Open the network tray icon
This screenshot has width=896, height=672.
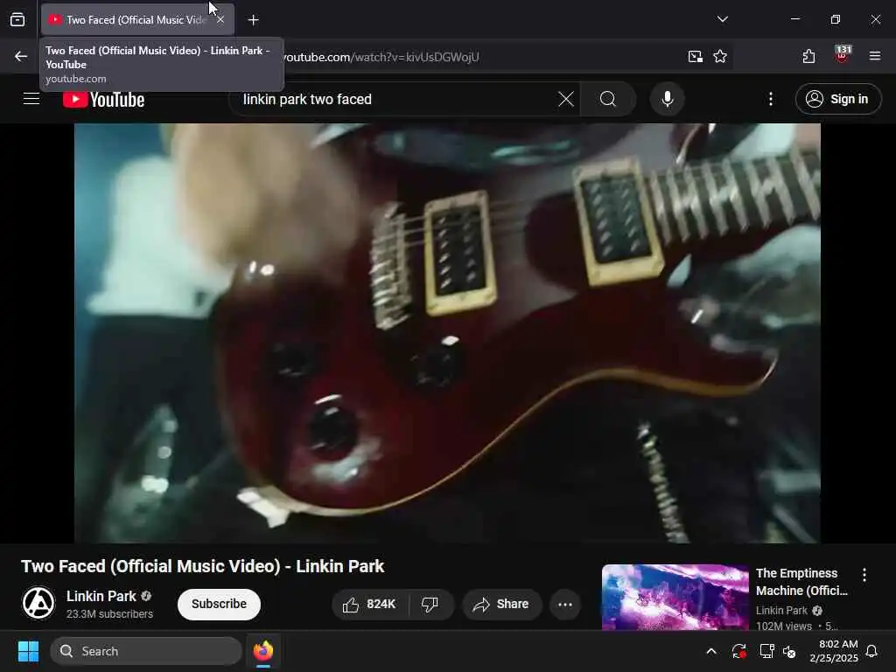pyautogui.click(x=766, y=651)
